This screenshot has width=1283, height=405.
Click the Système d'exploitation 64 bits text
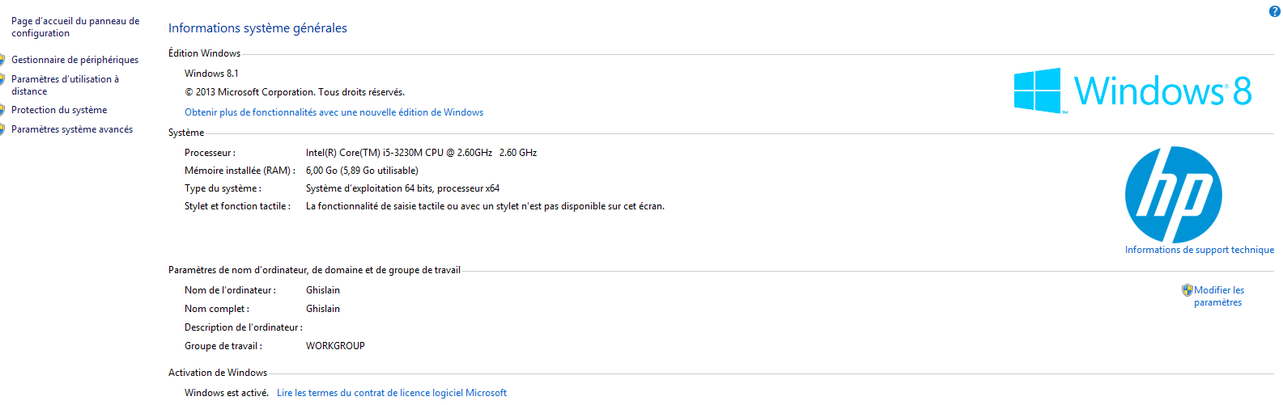click(402, 188)
